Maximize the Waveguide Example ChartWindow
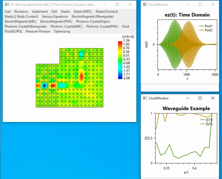This screenshot has height=179, width=222. point(200,98)
